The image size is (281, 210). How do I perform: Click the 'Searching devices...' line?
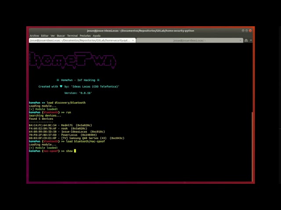[45, 115]
